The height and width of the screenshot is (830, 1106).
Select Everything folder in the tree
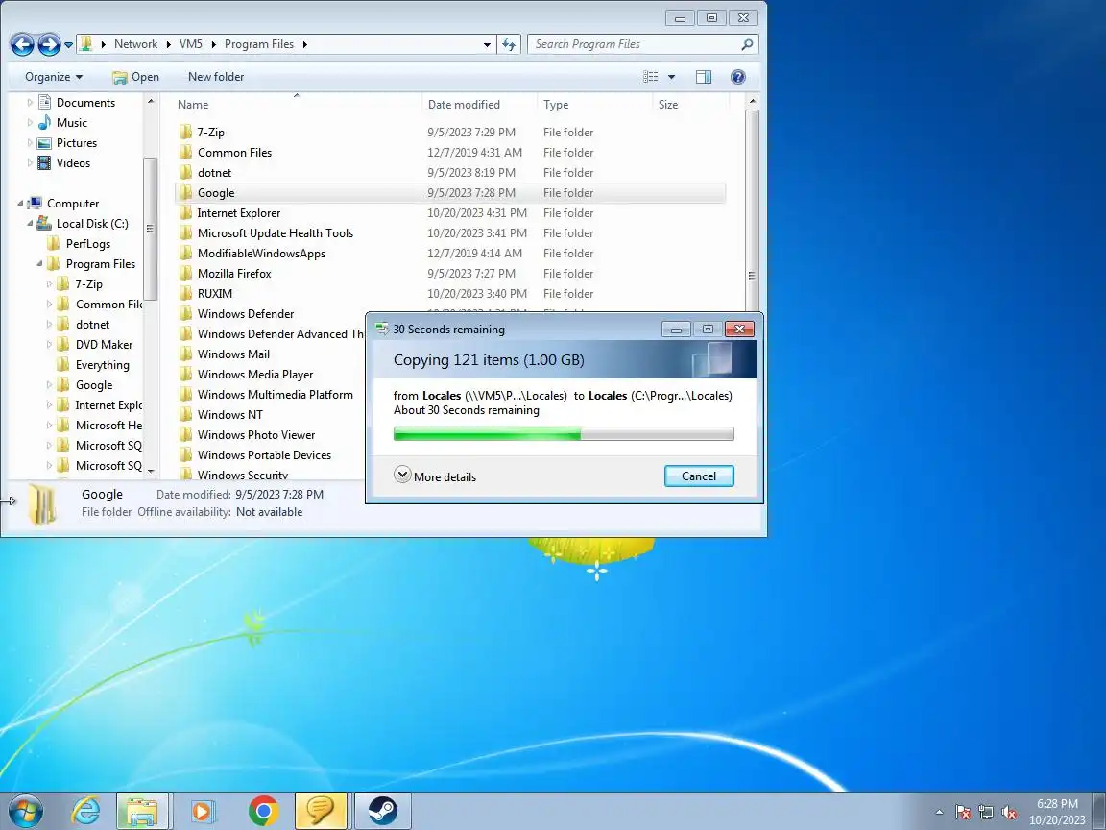click(103, 365)
